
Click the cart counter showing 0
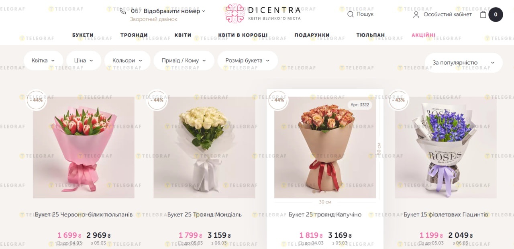tap(496, 14)
